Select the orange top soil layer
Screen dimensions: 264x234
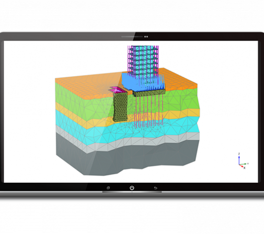[81, 87]
